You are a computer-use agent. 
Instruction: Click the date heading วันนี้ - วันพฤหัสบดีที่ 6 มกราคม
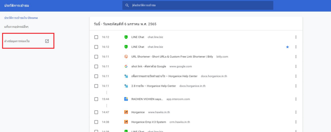[x=125, y=24]
